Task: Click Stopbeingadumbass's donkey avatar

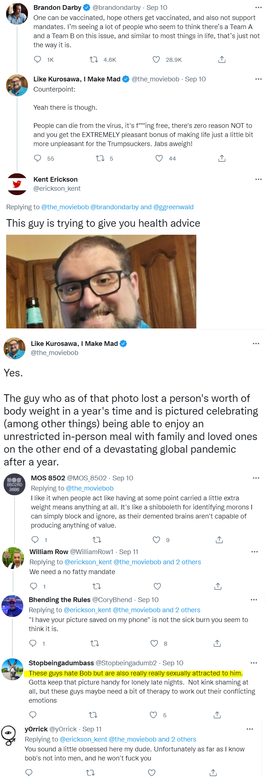Action: [x=13, y=669]
